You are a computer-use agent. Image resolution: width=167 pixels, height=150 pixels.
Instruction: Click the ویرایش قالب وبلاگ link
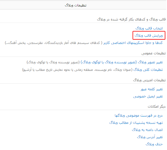tap(149, 35)
